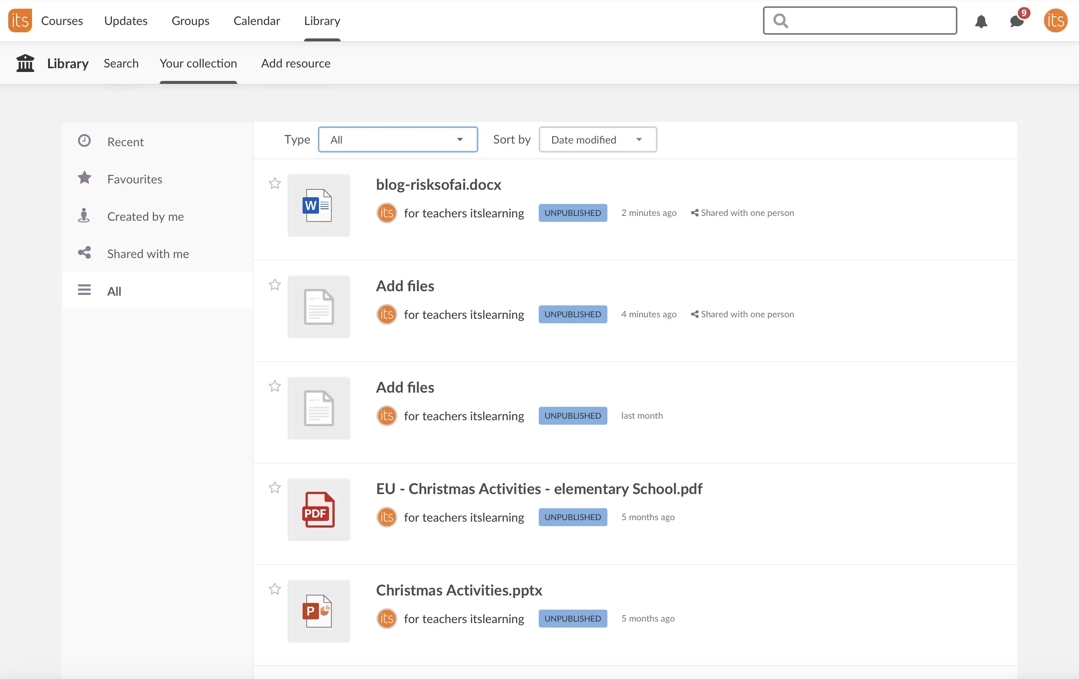Click the PDF icon for Christmas Activities
The width and height of the screenshot is (1079, 679).
tap(319, 510)
